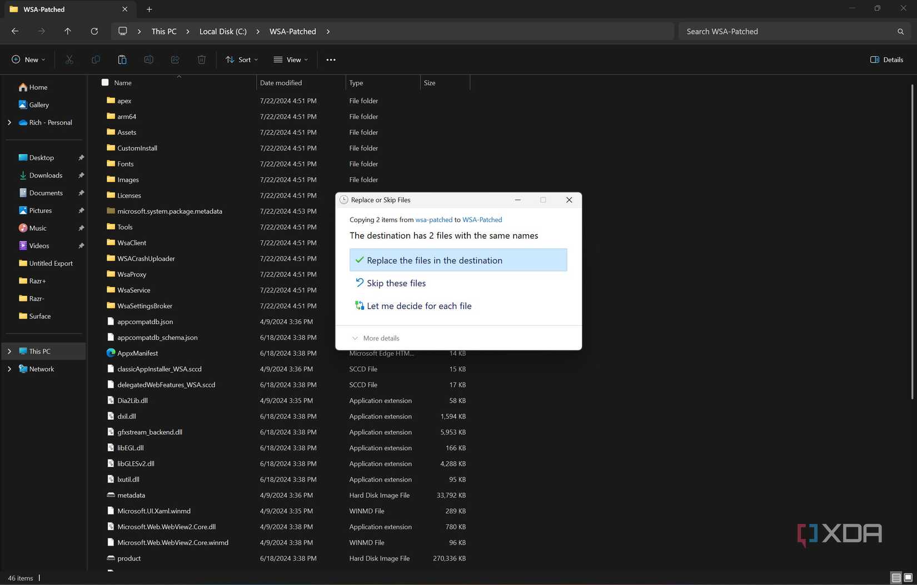Open the Details pane

(886, 59)
